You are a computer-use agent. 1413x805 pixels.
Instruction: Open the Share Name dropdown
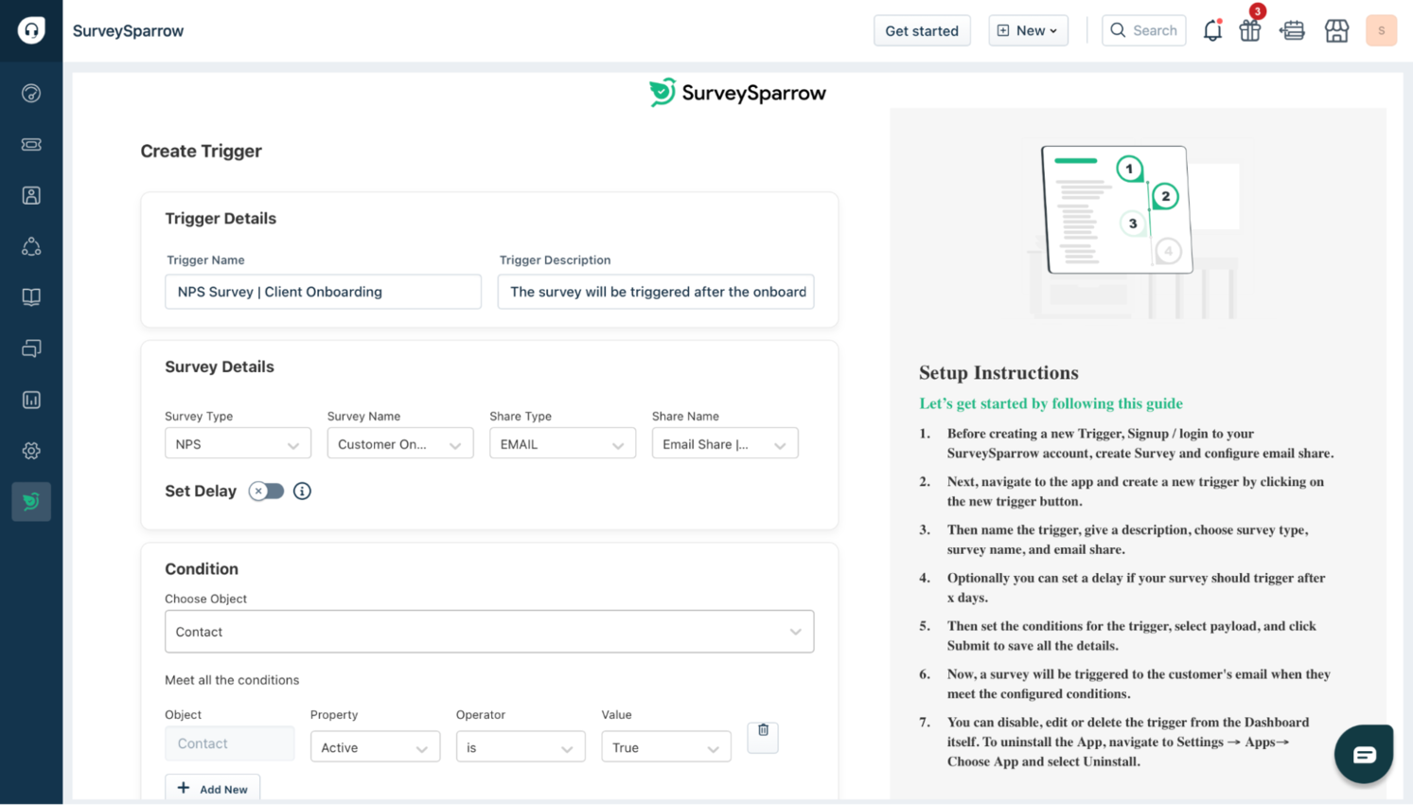tap(725, 443)
